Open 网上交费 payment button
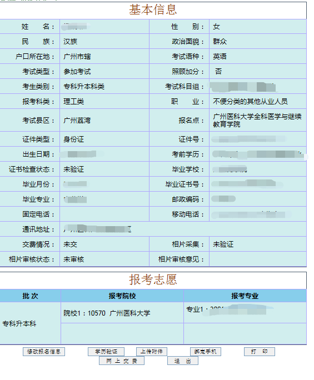Viewport: 314px width, 380px height. tap(122, 361)
